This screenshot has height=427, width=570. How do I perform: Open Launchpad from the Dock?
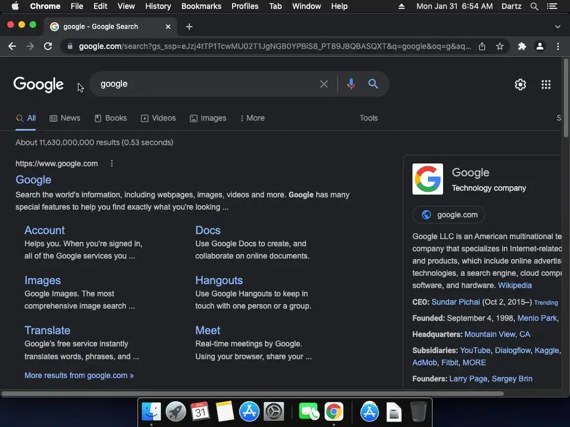coord(175,412)
